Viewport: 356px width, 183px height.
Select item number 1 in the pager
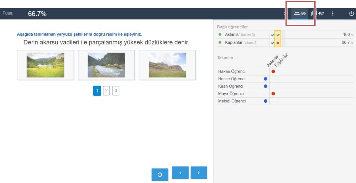click(x=97, y=91)
